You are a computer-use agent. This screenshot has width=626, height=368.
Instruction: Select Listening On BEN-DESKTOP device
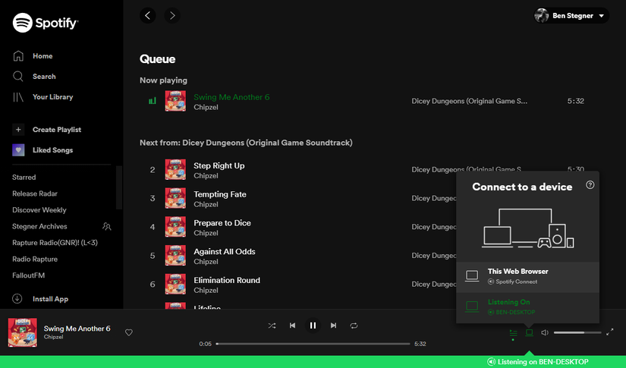pyautogui.click(x=527, y=307)
